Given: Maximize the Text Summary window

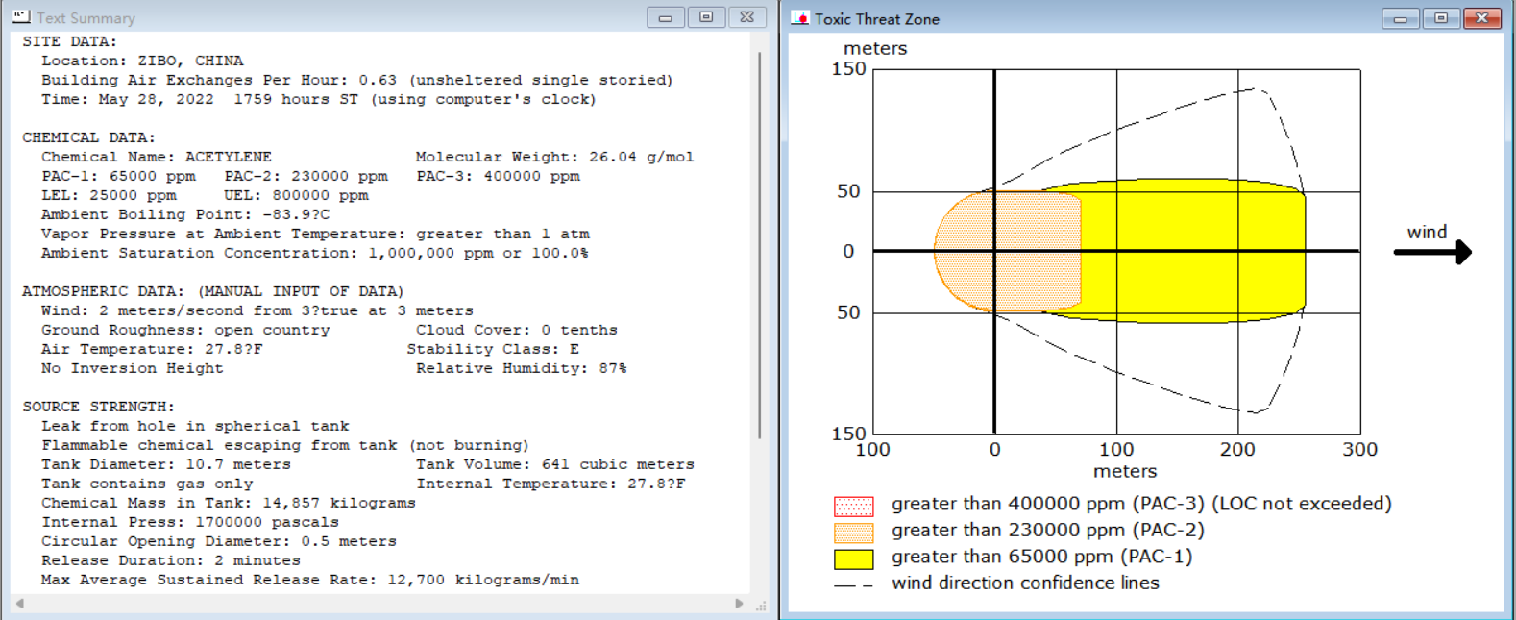Looking at the screenshot, I should tap(706, 17).
